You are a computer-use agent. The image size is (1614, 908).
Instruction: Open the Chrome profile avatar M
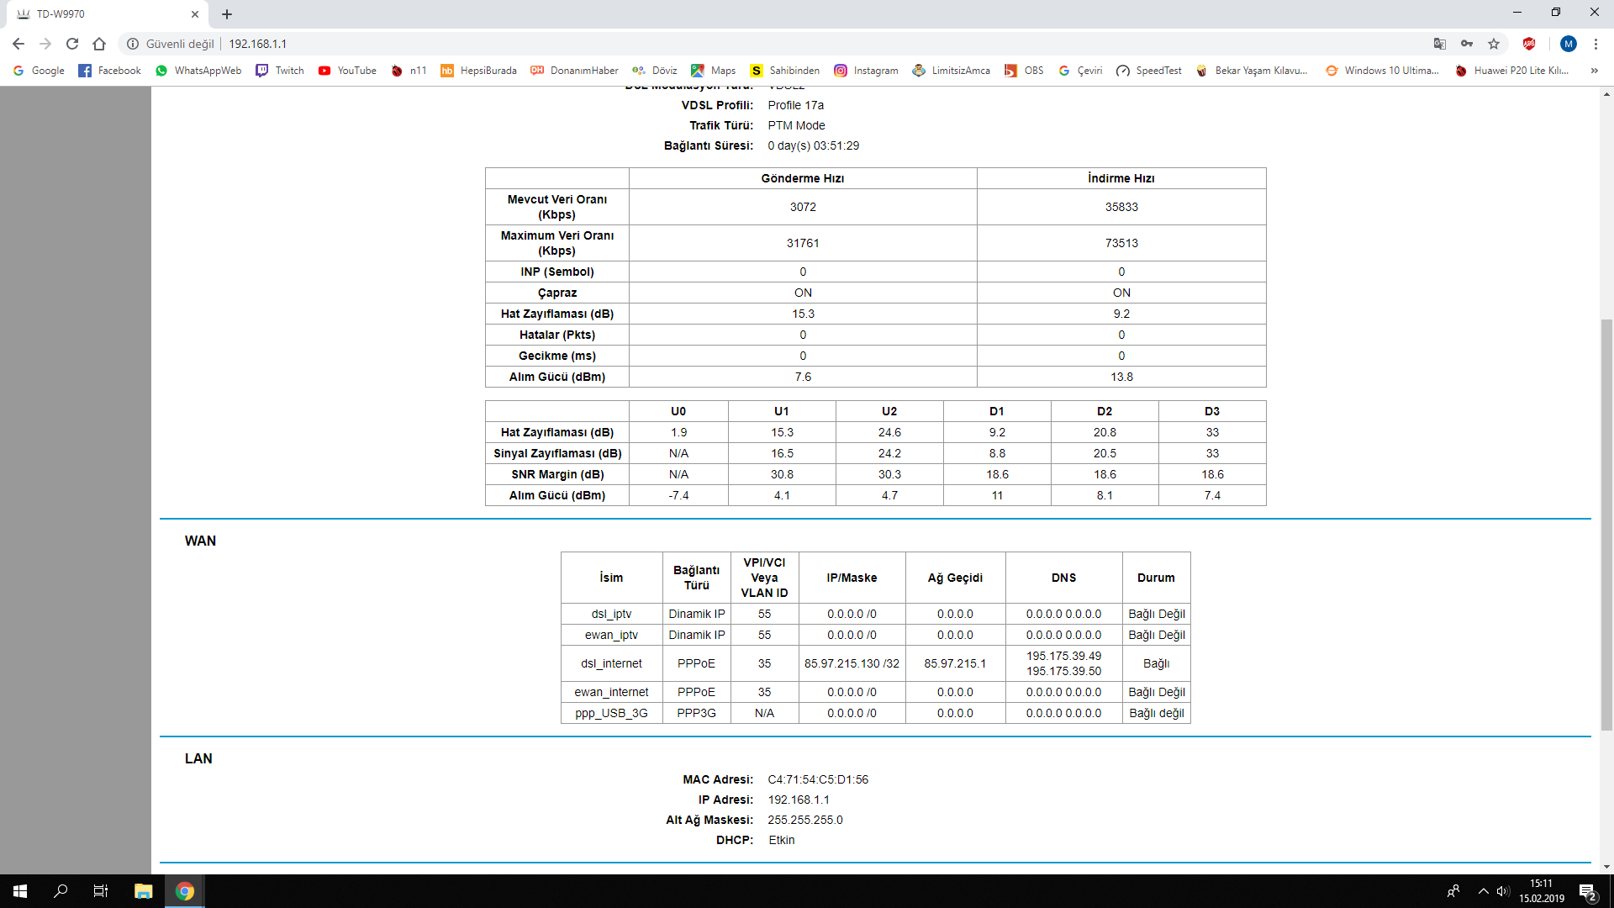pyautogui.click(x=1569, y=44)
